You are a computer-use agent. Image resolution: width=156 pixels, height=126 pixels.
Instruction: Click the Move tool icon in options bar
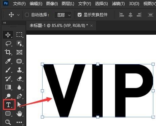(x=11, y=15)
